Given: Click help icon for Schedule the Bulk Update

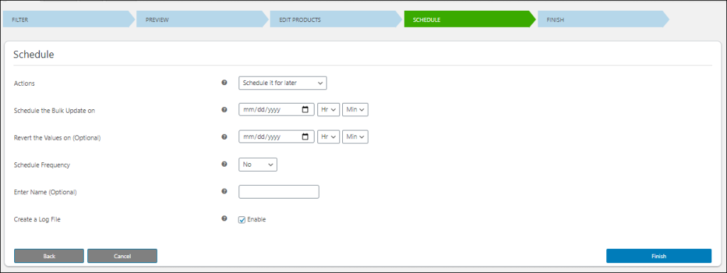Looking at the screenshot, I should pyautogui.click(x=224, y=110).
